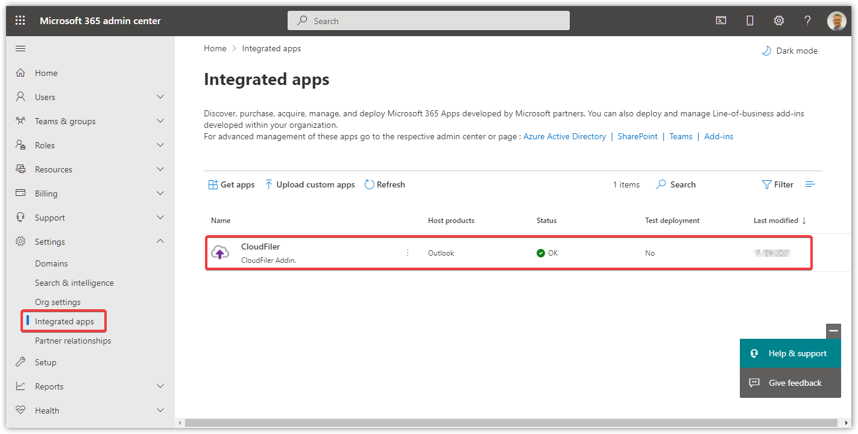
Task: Click the Users person icon
Action: point(21,96)
